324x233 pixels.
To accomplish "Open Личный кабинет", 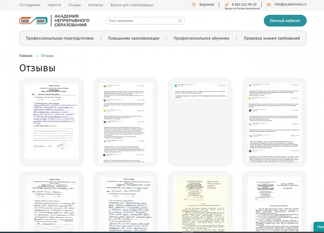I will [285, 21].
